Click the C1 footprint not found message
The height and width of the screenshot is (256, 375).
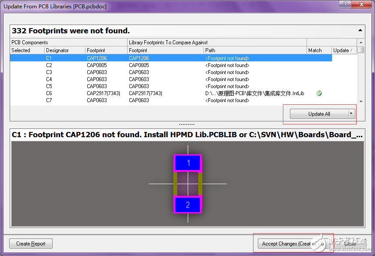pyautogui.click(x=187, y=135)
